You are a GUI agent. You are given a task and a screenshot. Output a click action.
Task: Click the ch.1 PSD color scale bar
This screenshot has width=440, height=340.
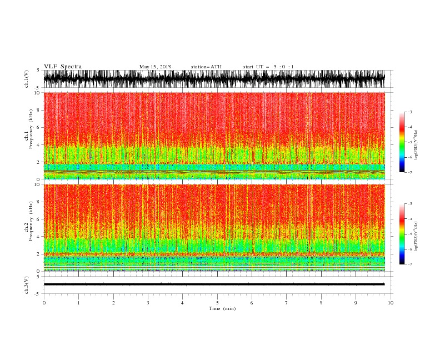pos(402,142)
